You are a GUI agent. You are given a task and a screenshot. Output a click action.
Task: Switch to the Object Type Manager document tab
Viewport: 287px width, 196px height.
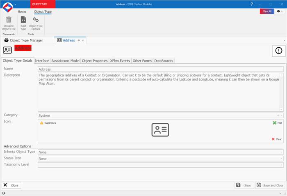(x=26, y=40)
